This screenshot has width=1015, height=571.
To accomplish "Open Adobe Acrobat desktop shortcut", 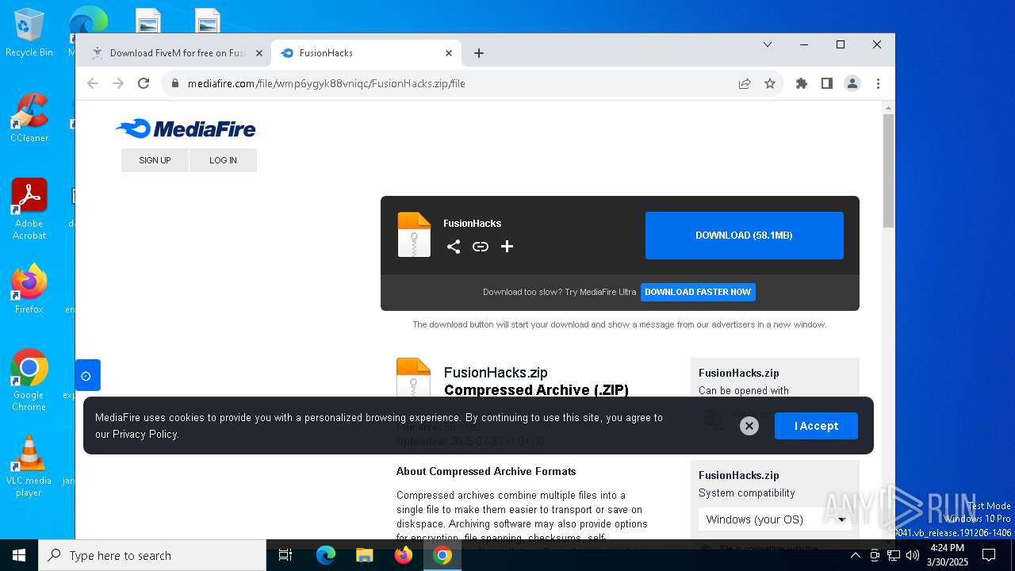I will coord(29,209).
